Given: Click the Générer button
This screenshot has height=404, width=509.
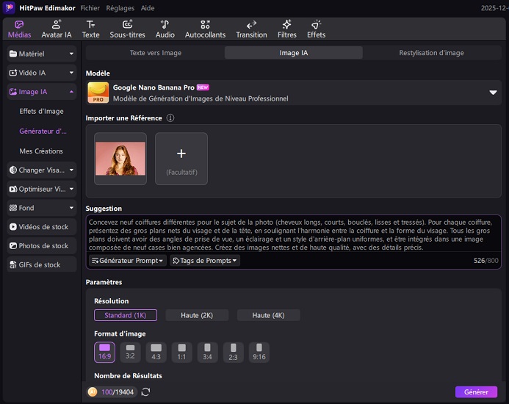Looking at the screenshot, I should pyautogui.click(x=476, y=392).
